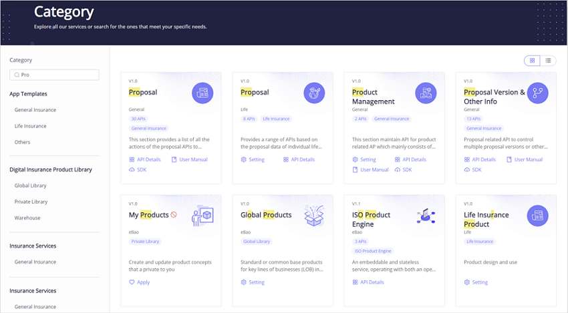The width and height of the screenshot is (568, 313).
Task: Click the App Templates section heading
Action: coord(28,93)
